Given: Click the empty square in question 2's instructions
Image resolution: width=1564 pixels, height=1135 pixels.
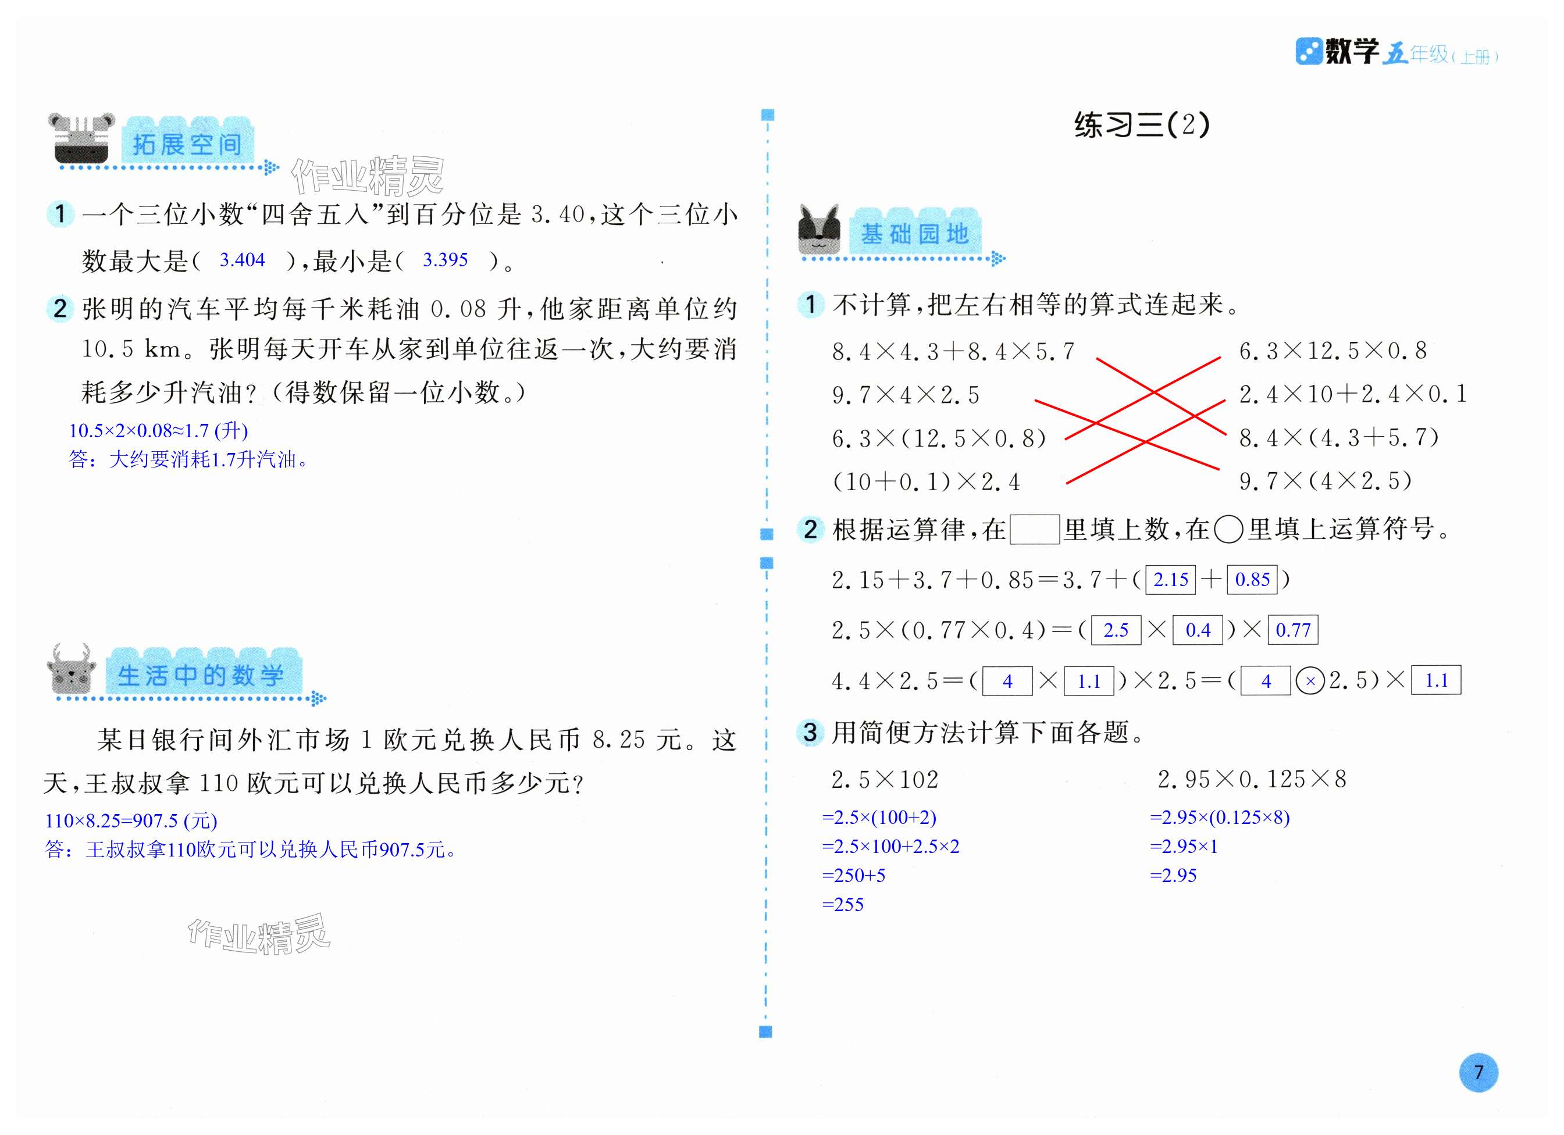Looking at the screenshot, I should pyautogui.click(x=1034, y=530).
